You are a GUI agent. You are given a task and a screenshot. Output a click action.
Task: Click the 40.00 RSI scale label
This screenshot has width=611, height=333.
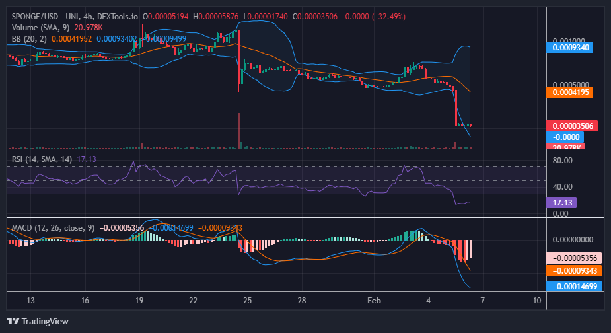point(563,187)
